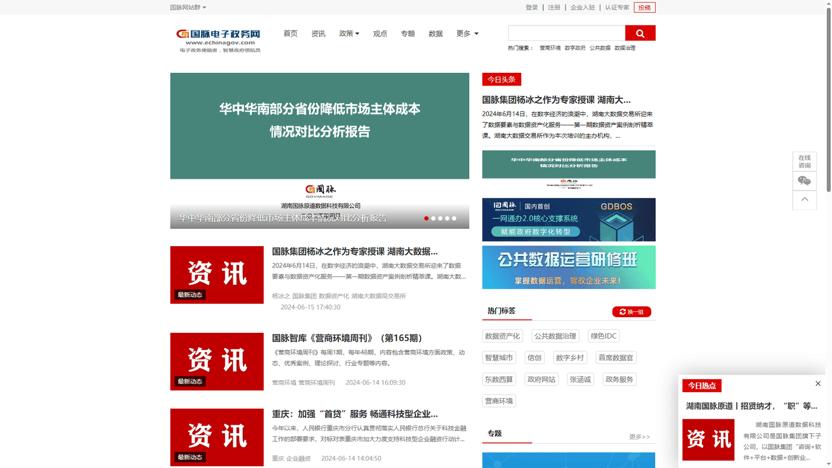The height and width of the screenshot is (468, 832).
Task: Select the 政务服务 tag
Action: click(x=619, y=380)
